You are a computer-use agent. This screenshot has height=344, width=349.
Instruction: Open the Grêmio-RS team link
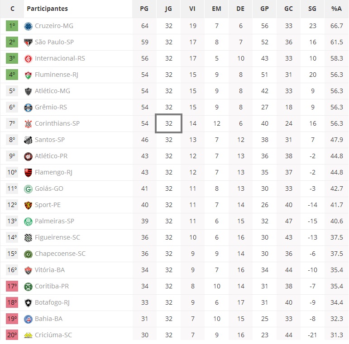point(51,107)
